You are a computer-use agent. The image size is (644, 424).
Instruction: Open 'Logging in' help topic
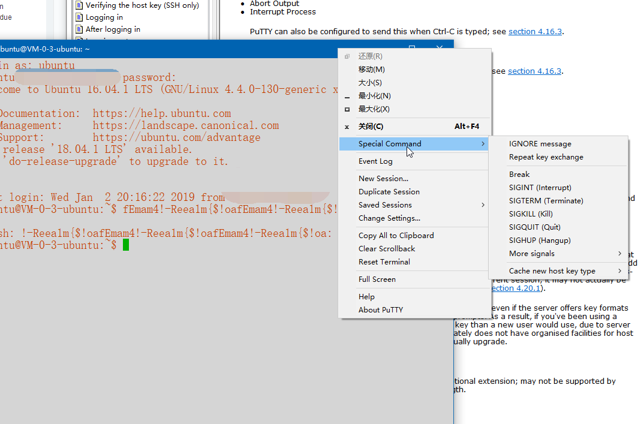104,17
